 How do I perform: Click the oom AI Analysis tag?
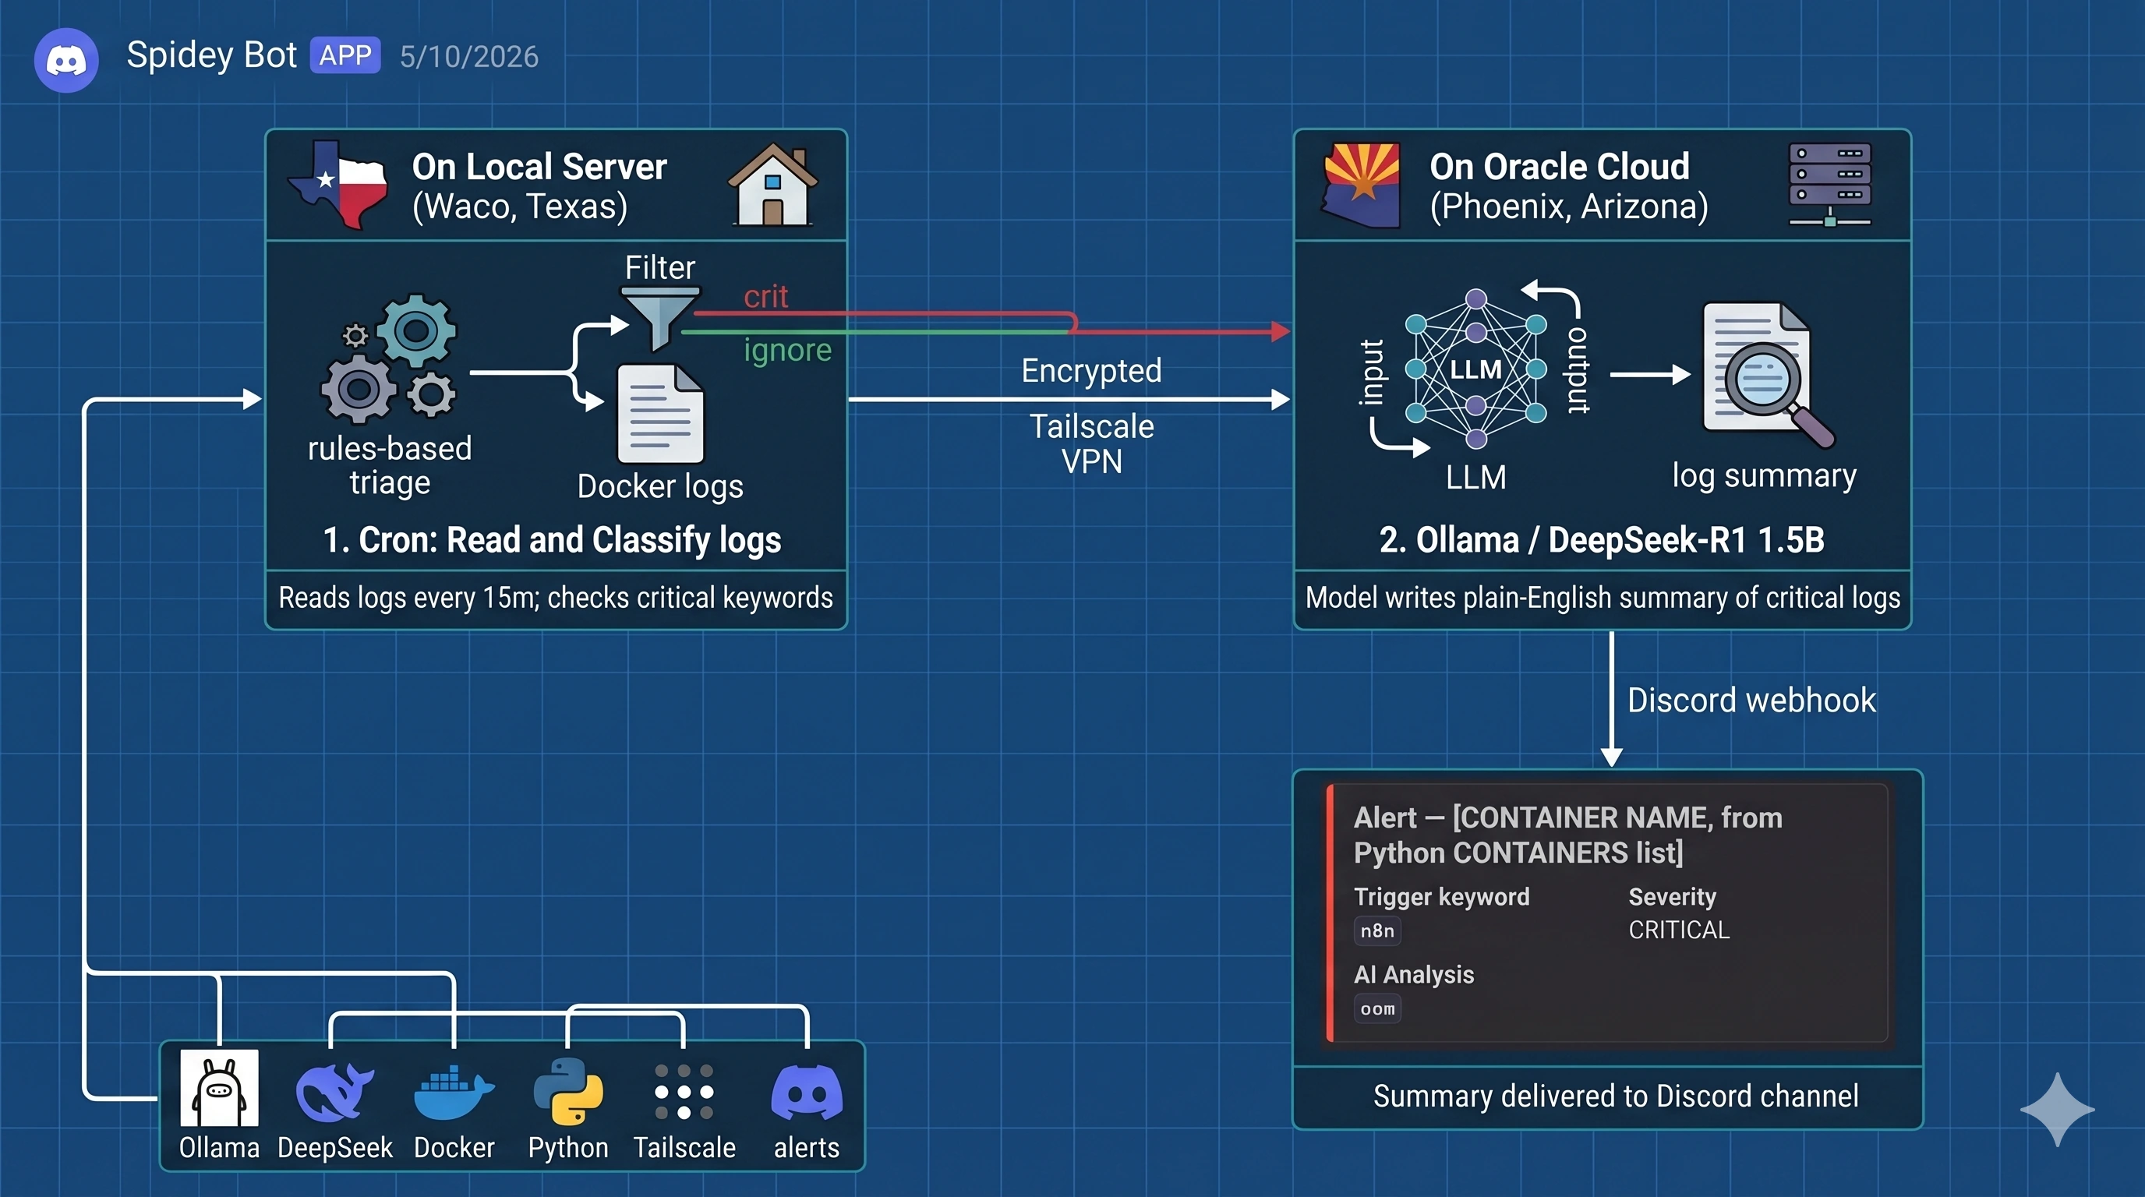1377,1009
